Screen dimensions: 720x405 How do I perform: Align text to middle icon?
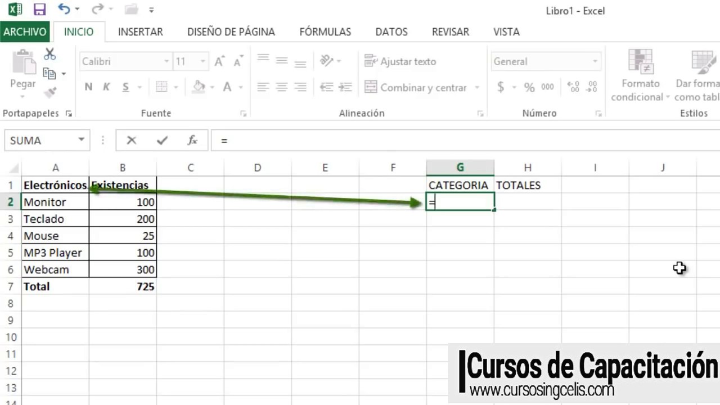pyautogui.click(x=282, y=61)
